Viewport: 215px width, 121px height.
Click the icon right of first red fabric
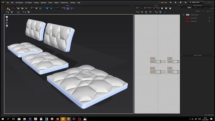tap(209, 18)
